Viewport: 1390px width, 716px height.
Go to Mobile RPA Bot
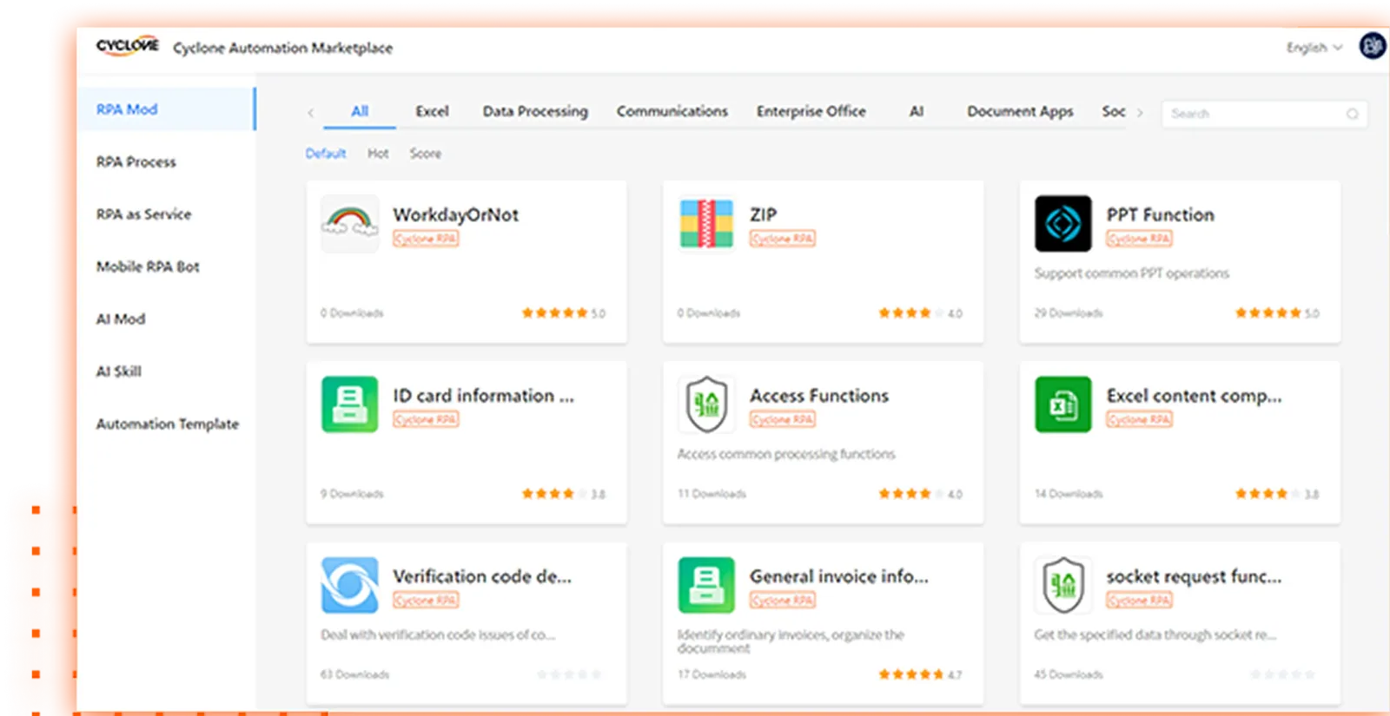148,266
